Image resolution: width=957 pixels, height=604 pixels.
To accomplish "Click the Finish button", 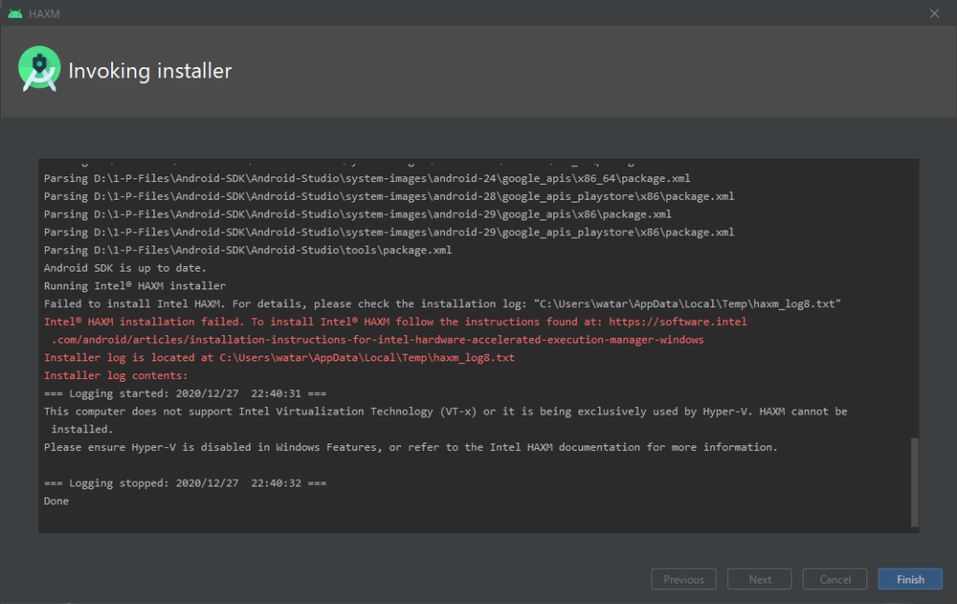I will 909,579.
